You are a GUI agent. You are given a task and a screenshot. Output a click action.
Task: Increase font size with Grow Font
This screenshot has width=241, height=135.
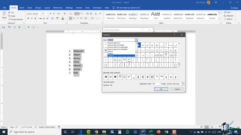50,13
